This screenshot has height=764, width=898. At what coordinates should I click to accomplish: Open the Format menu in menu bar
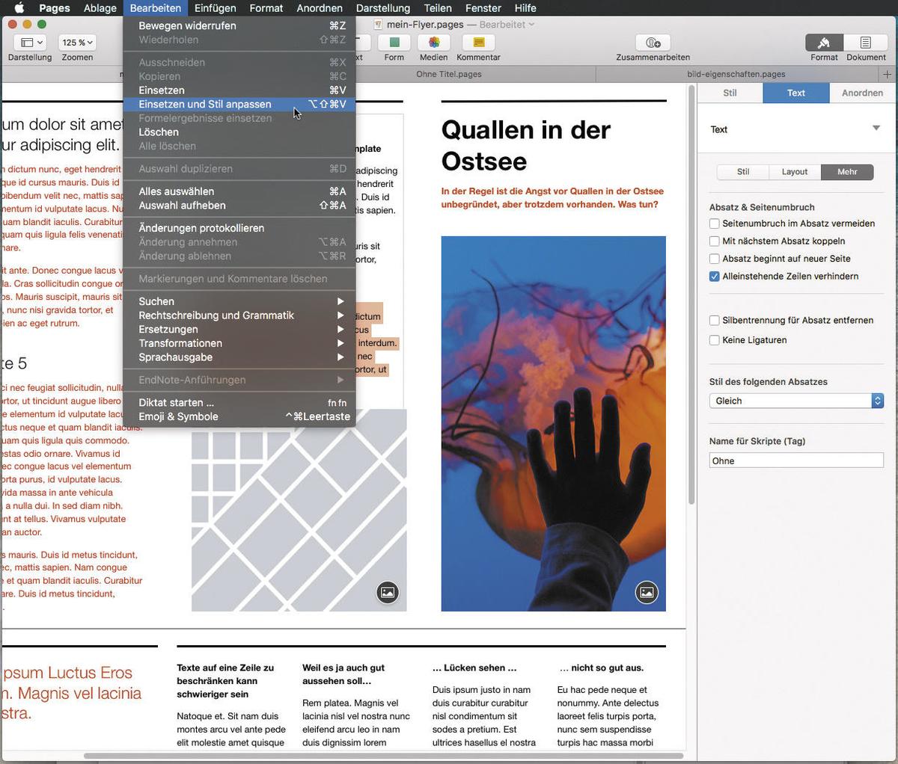tap(266, 7)
